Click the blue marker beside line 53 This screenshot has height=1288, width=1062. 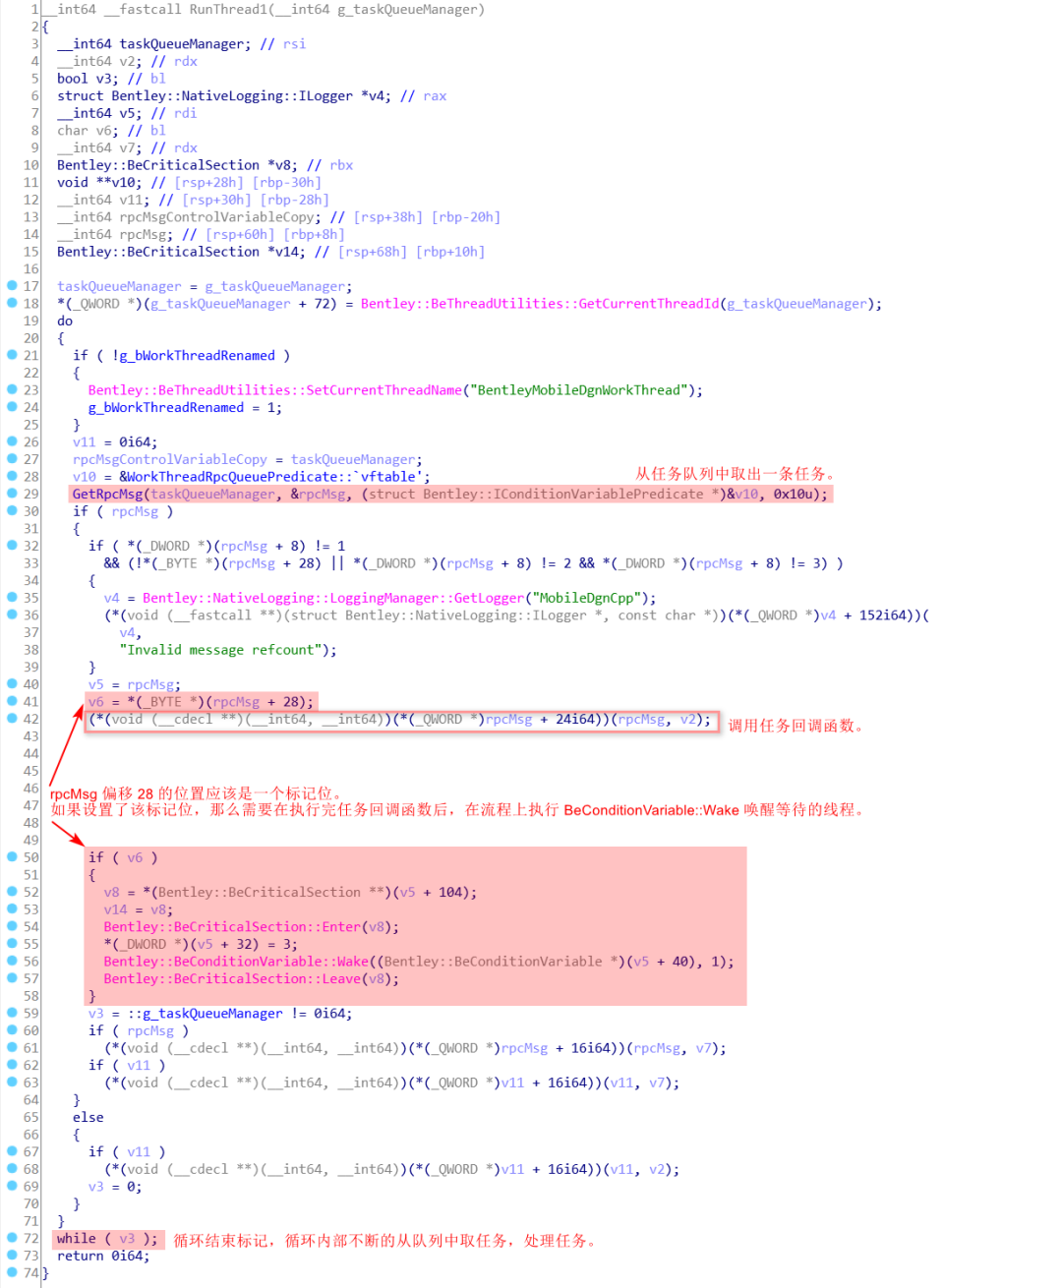[12, 909]
